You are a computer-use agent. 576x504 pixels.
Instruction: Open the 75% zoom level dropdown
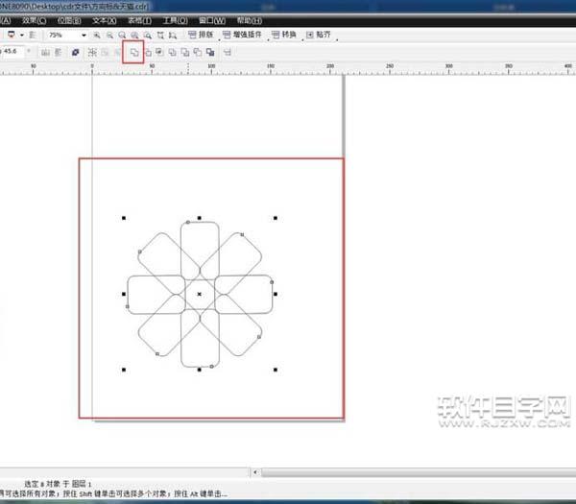pyautogui.click(x=84, y=35)
